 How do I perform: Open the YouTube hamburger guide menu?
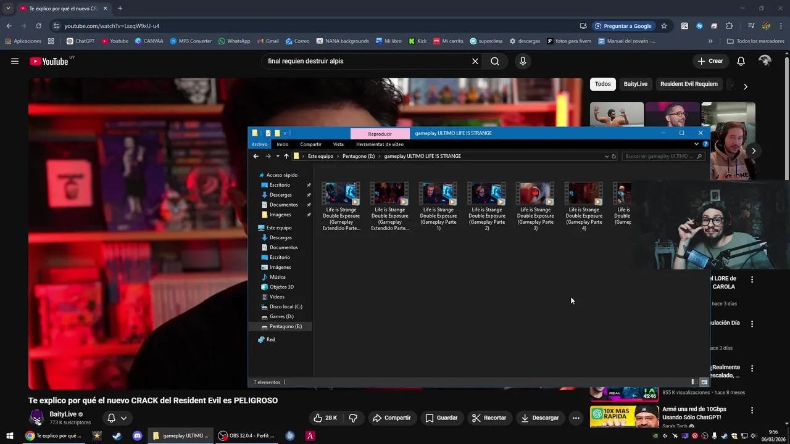click(x=15, y=61)
